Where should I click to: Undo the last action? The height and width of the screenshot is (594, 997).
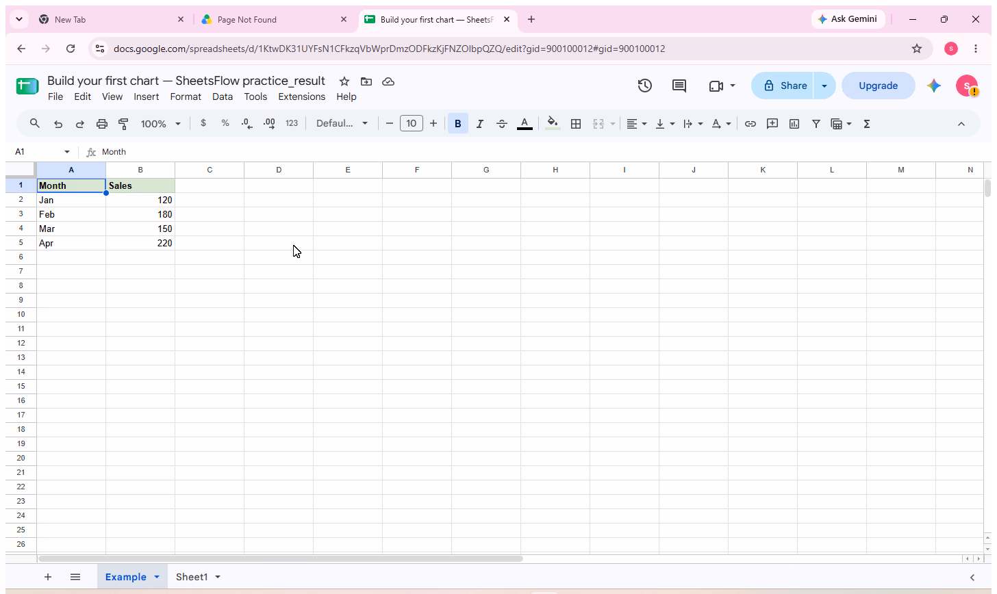pos(58,124)
